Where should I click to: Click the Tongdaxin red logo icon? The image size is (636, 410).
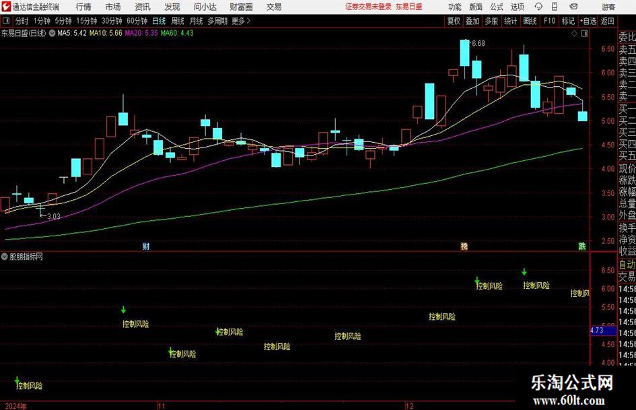click(x=6, y=7)
